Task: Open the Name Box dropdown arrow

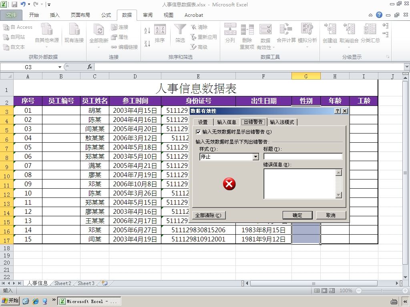Action: tap(60, 67)
